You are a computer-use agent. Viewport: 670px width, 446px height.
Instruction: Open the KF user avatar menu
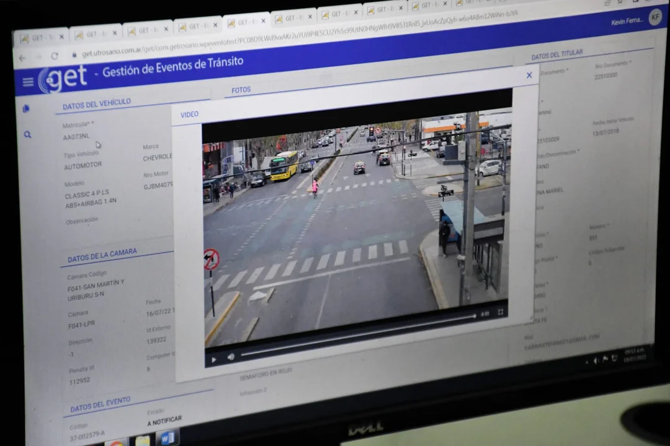655,17
